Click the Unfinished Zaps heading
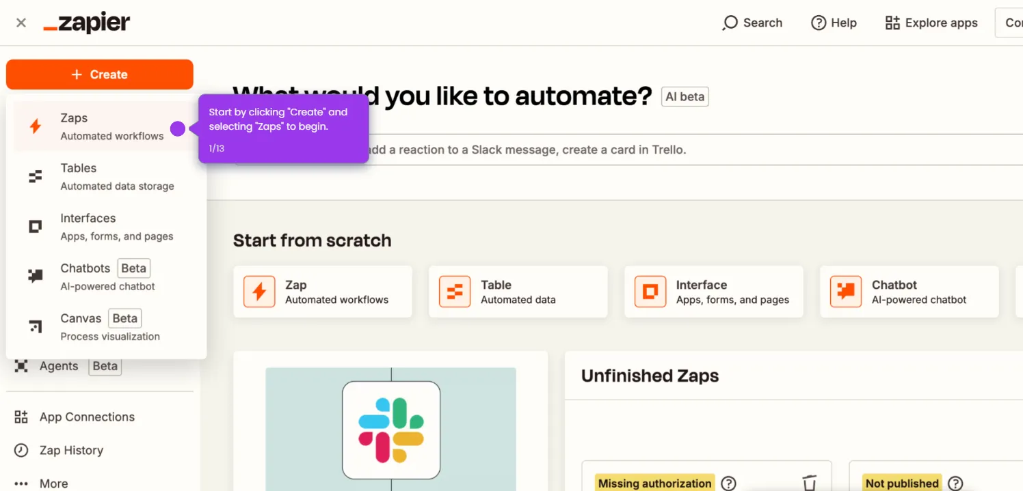 650,376
